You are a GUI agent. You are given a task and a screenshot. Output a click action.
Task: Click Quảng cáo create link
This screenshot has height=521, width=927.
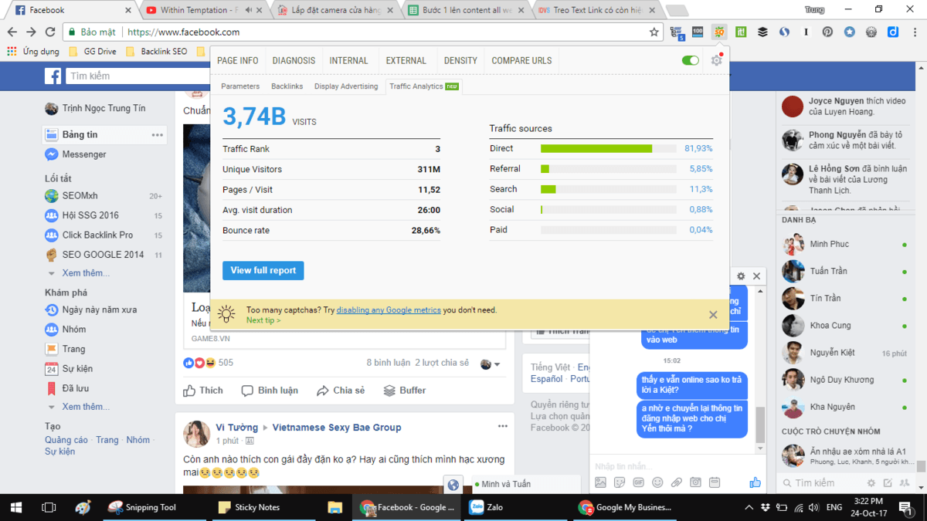66,440
